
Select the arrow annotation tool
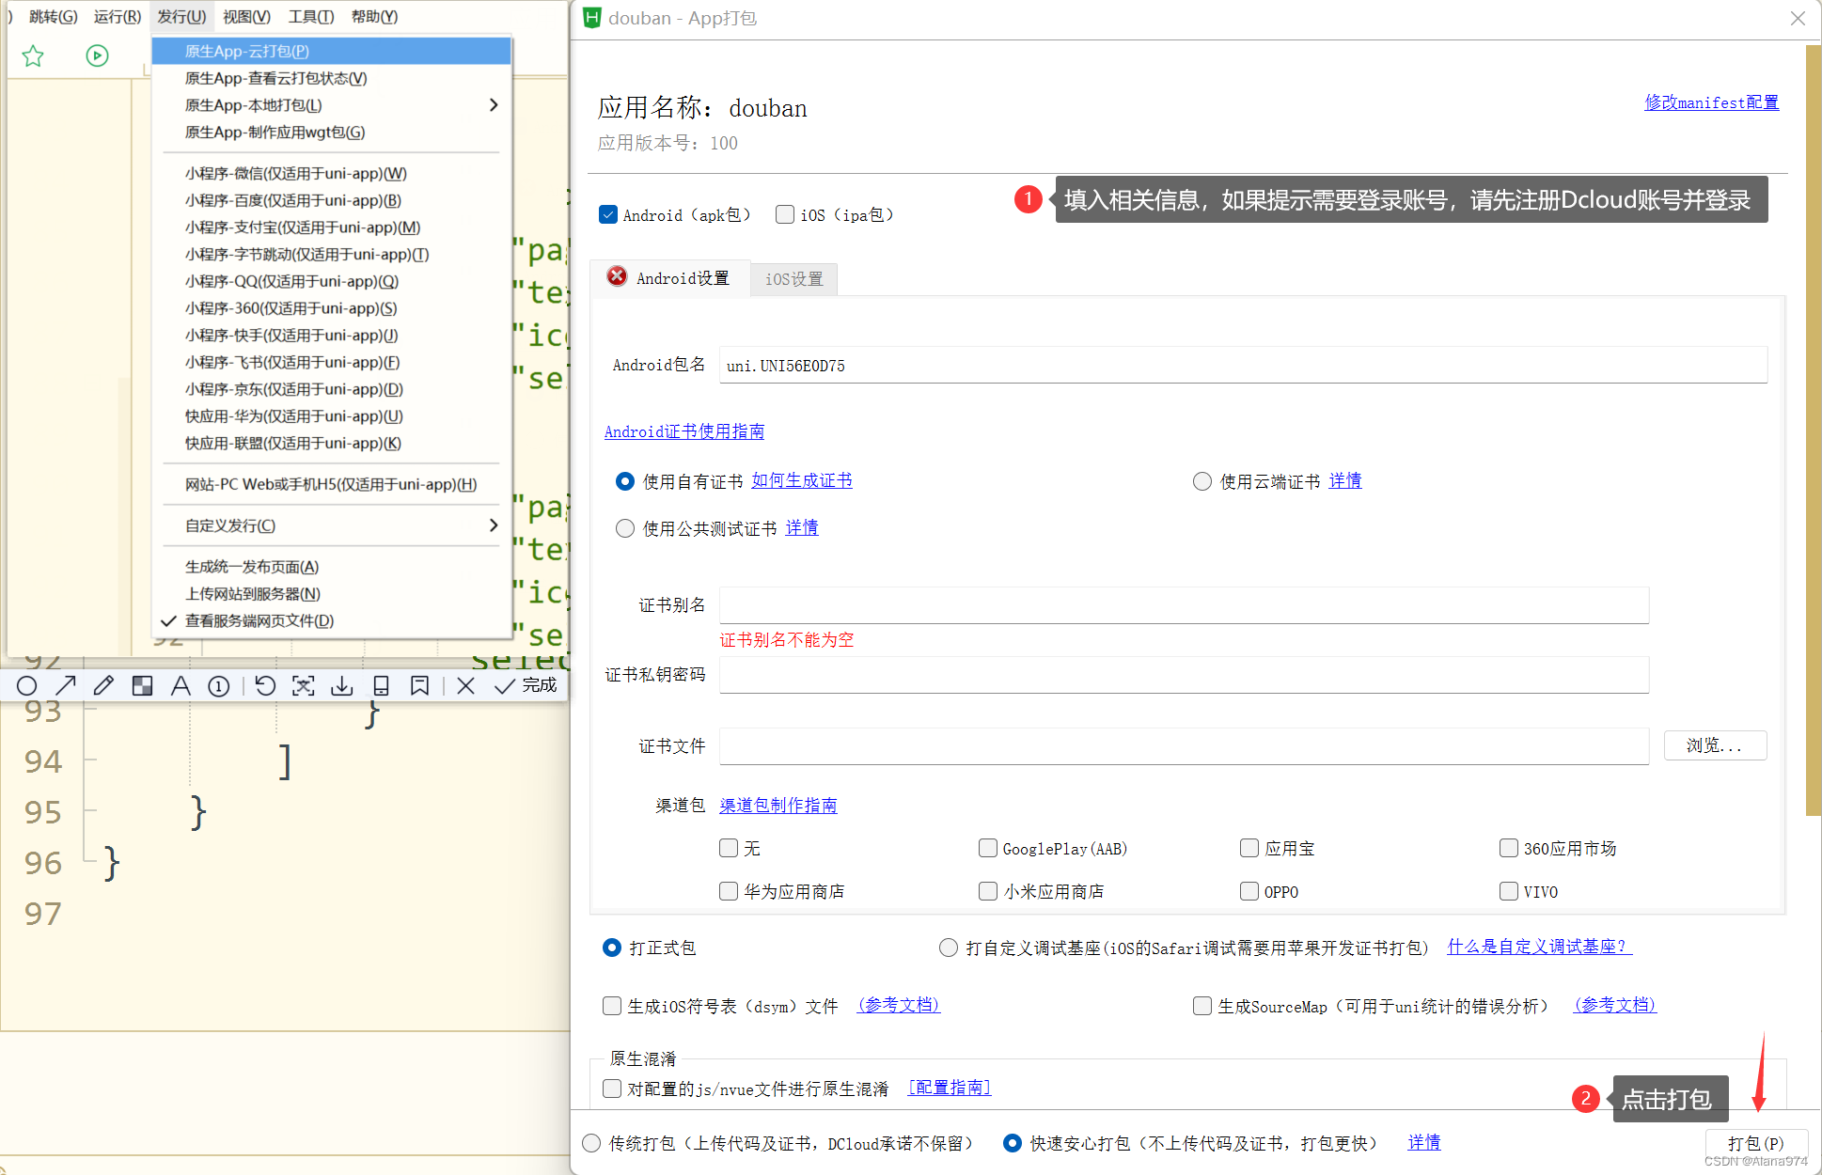[65, 685]
